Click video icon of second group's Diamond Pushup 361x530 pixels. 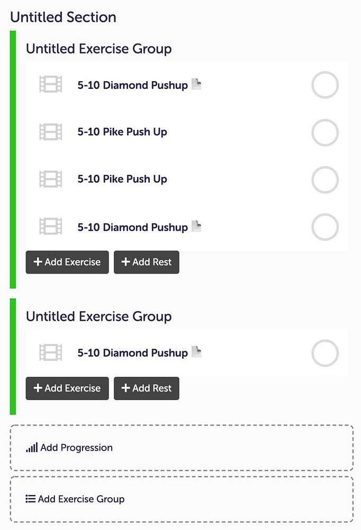pyautogui.click(x=51, y=353)
